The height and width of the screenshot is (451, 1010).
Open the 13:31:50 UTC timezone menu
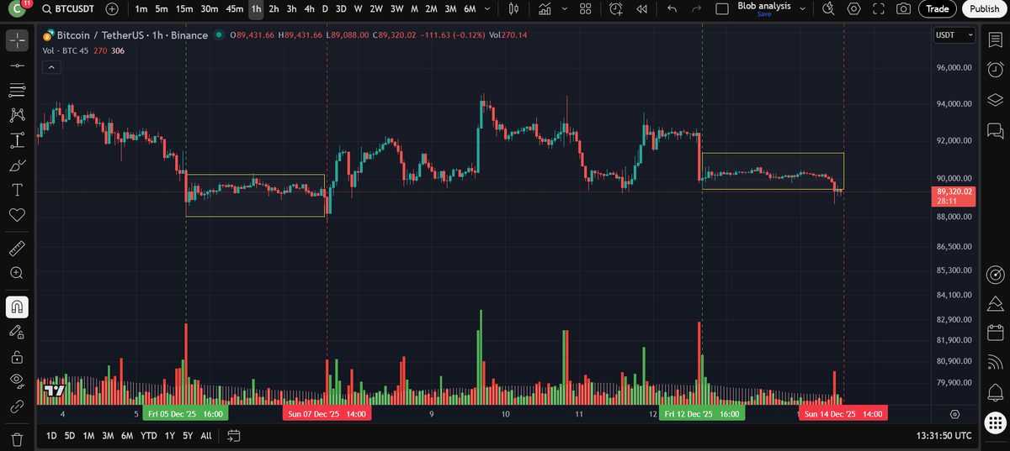(943, 436)
